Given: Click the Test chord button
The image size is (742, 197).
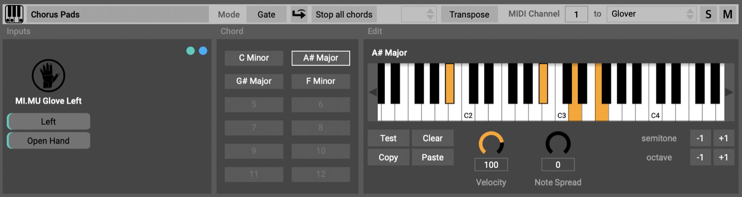Looking at the screenshot, I should coord(388,138).
